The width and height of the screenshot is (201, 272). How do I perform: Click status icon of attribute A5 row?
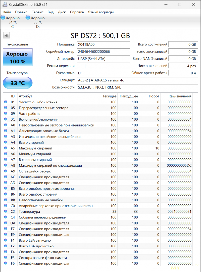pyautogui.click(x=6, y=148)
